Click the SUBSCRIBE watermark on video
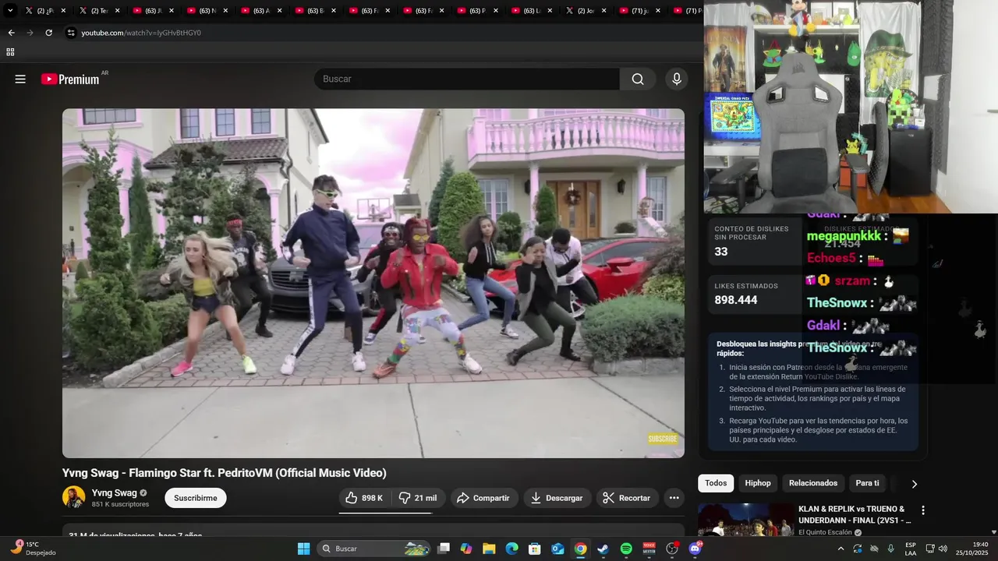The width and height of the screenshot is (998, 561). [x=663, y=439]
